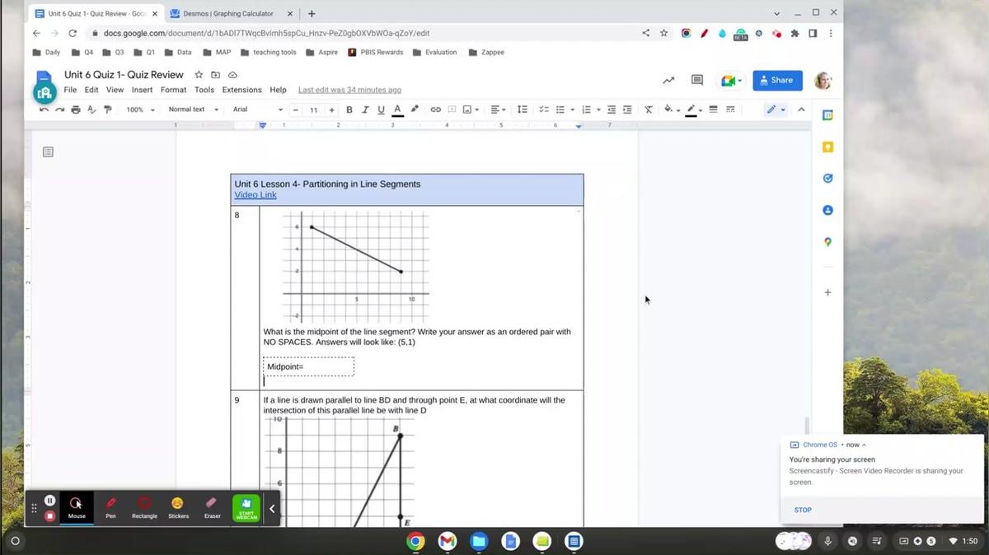Open the text alignment dropdown
The height and width of the screenshot is (555, 989).
click(x=498, y=110)
